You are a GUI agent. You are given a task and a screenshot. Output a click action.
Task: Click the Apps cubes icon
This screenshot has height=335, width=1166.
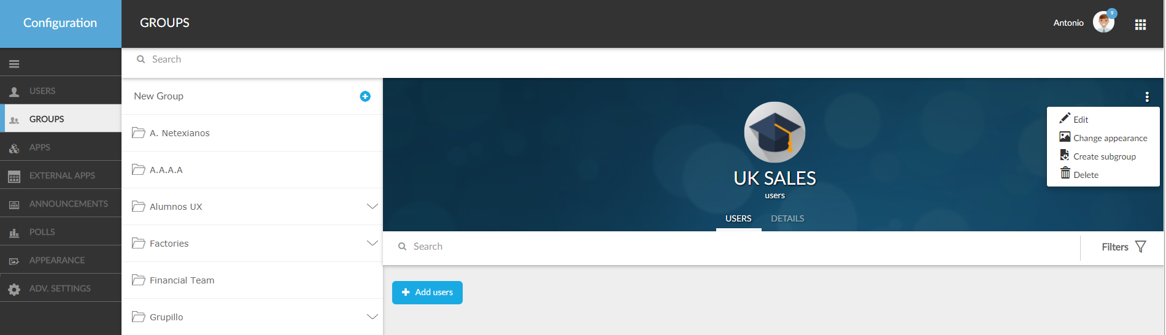[14, 148]
